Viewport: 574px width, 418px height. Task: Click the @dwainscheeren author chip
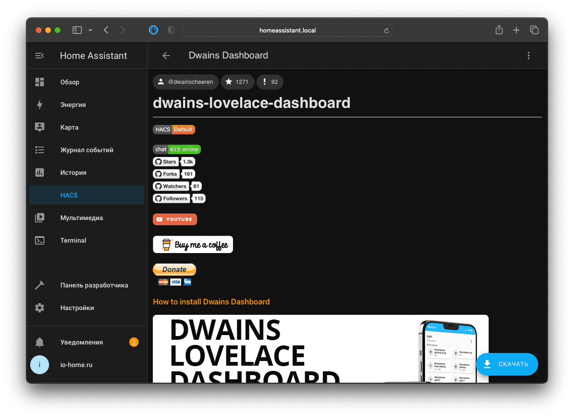point(185,82)
